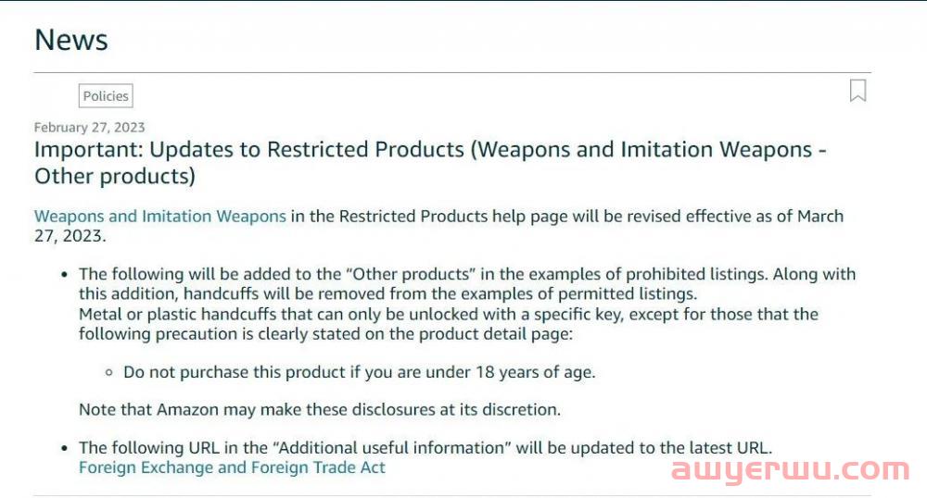
Task: Click the hollow circle sub-bullet marker
Action: 108,372
